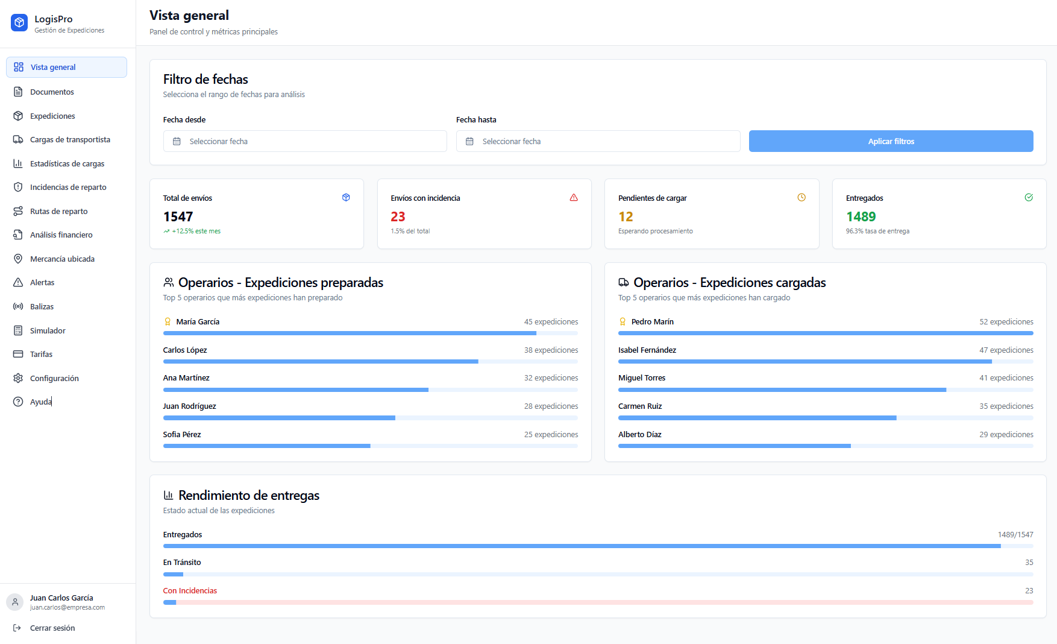Viewport: 1057px width, 644px height.
Task: Click the shield icon for Incidencias de reparto
Action: (18, 187)
